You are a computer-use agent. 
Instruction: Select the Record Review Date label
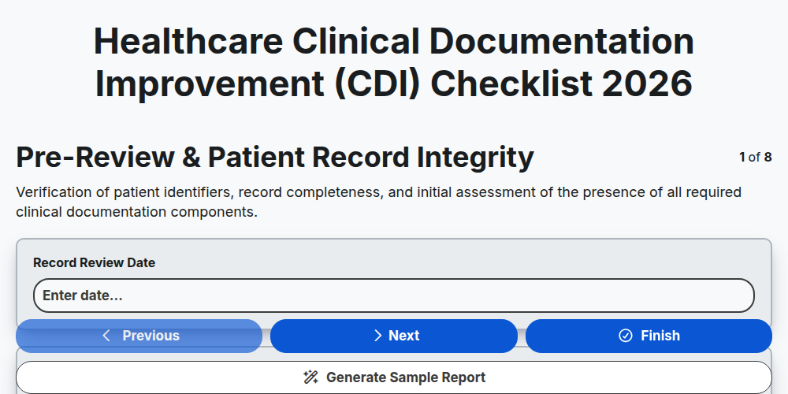(94, 263)
